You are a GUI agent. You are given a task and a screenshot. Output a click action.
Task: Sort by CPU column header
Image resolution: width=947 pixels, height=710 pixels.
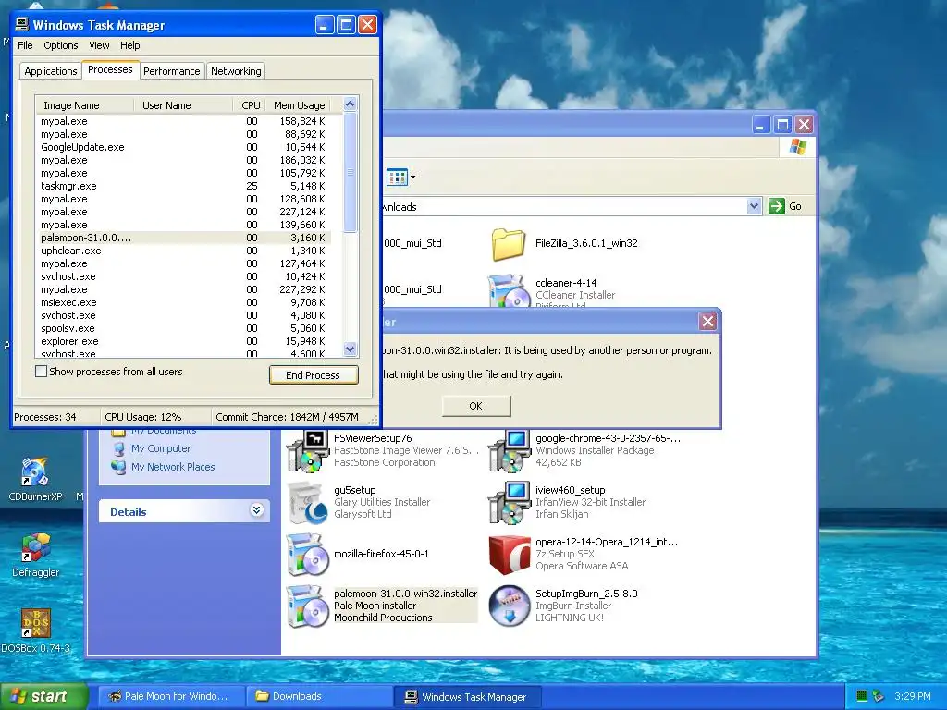(x=250, y=105)
